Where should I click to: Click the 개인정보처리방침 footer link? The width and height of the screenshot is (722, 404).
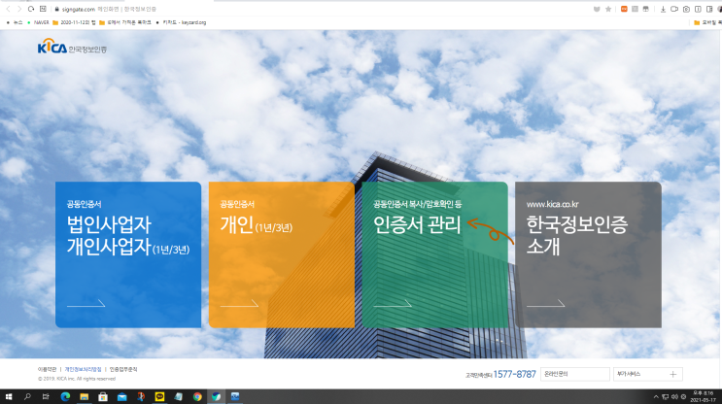point(83,369)
